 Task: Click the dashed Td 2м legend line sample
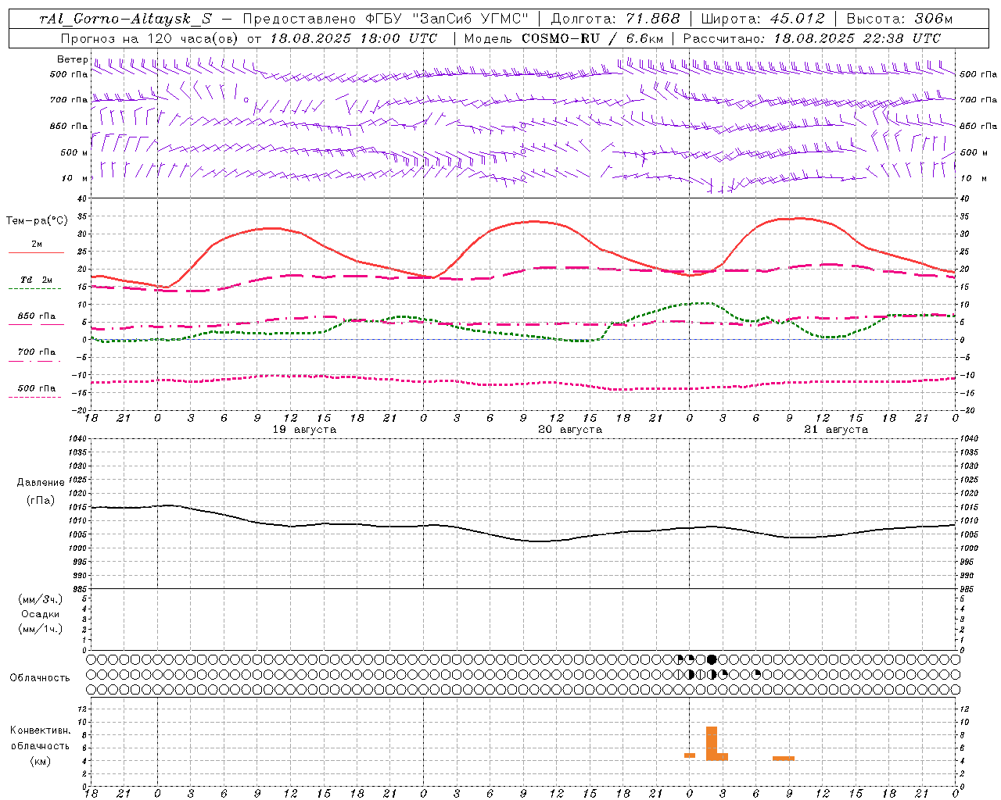[34, 288]
